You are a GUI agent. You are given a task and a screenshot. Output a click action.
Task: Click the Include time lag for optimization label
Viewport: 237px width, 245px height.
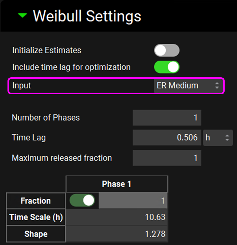coord(71,67)
